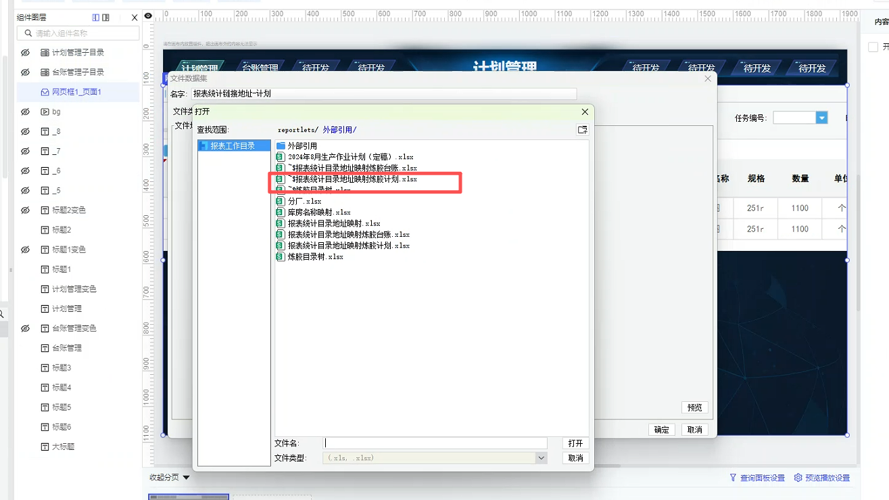Click the first layout icon in 组件图层 header
Image resolution: width=889 pixels, height=500 pixels.
(x=95, y=18)
